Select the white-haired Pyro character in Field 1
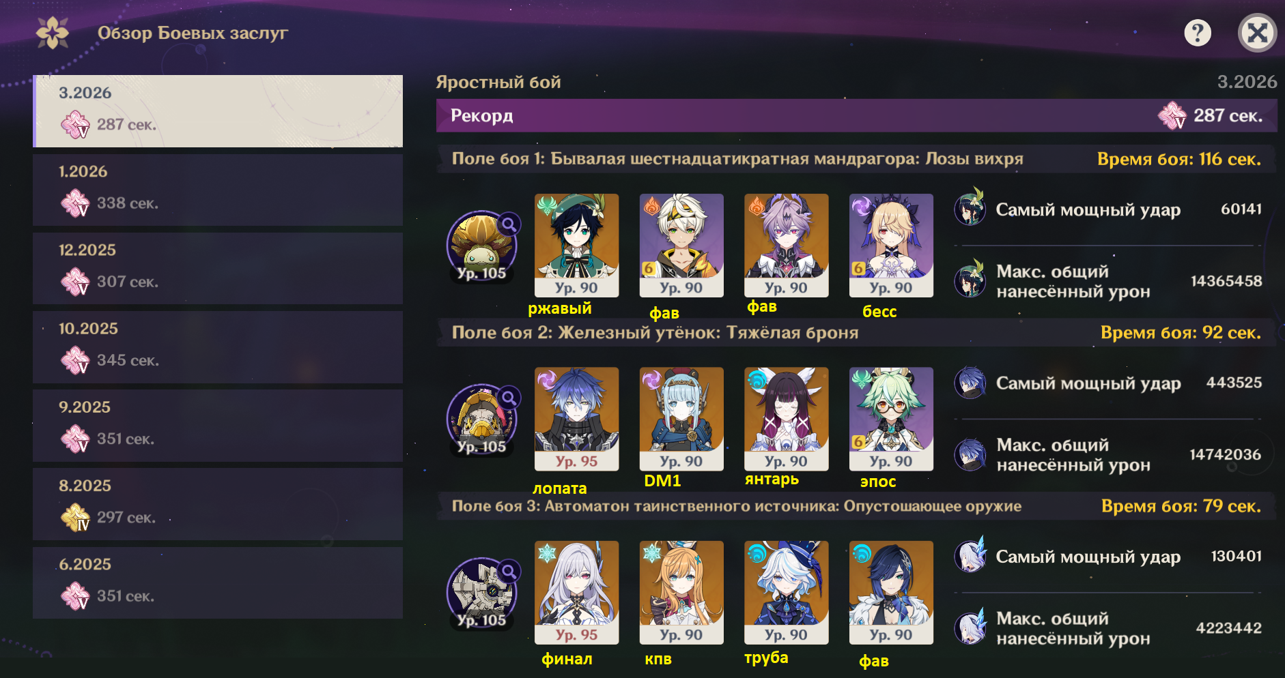The height and width of the screenshot is (678, 1285). click(x=681, y=246)
